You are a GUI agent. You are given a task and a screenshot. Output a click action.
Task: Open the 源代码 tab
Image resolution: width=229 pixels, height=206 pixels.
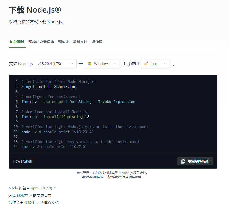[97, 42]
